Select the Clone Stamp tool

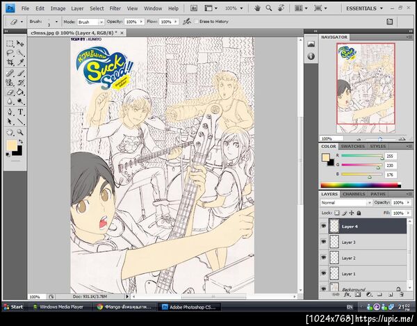coord(10,83)
